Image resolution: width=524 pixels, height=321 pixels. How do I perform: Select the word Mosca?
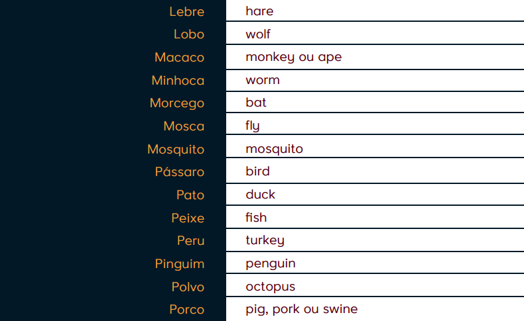pyautogui.click(x=184, y=126)
